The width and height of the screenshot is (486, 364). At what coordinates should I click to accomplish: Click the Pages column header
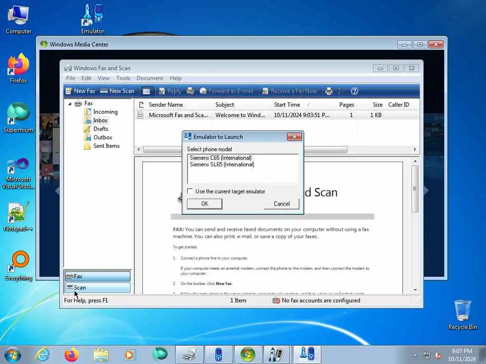coord(345,105)
